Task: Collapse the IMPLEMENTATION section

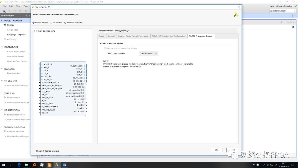Action: pos(2,110)
